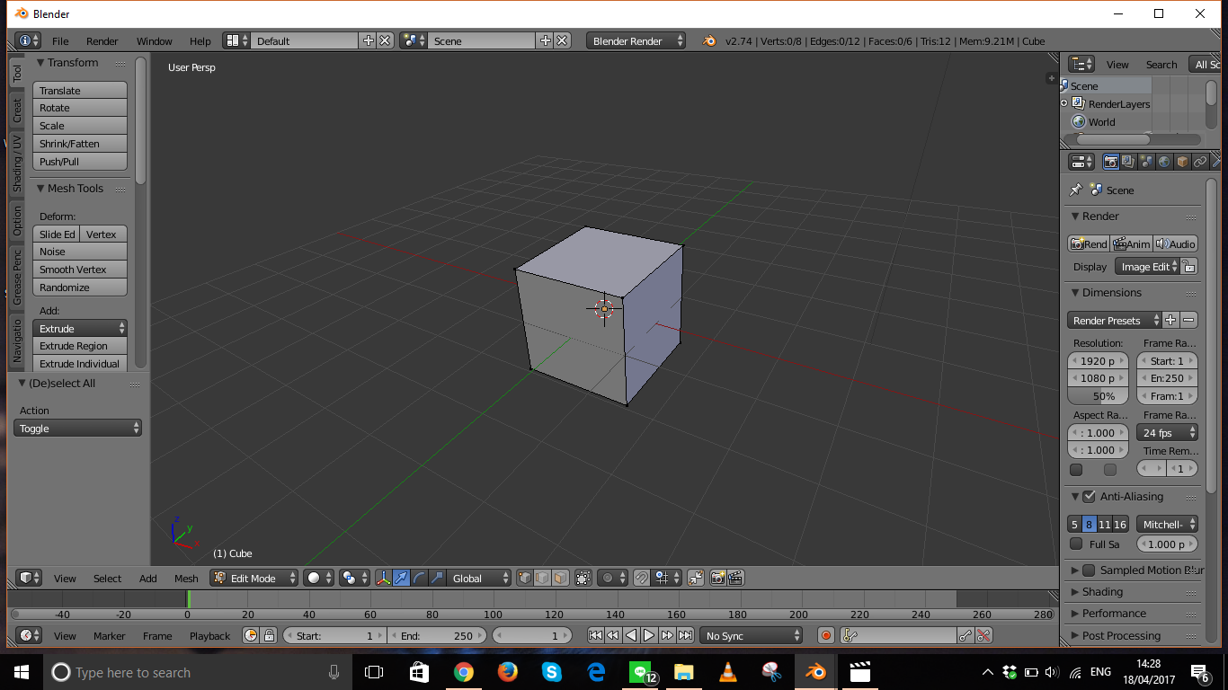Click the Extrude Region button
Image resolution: width=1228 pixels, height=690 pixels.
[80, 345]
